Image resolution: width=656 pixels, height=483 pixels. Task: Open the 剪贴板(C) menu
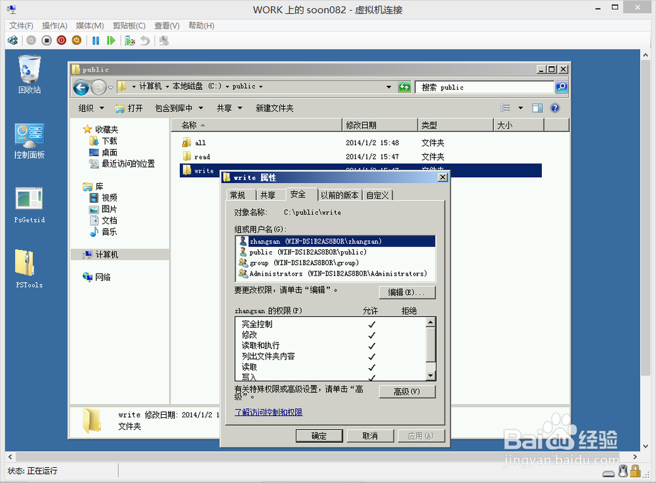[x=129, y=26]
